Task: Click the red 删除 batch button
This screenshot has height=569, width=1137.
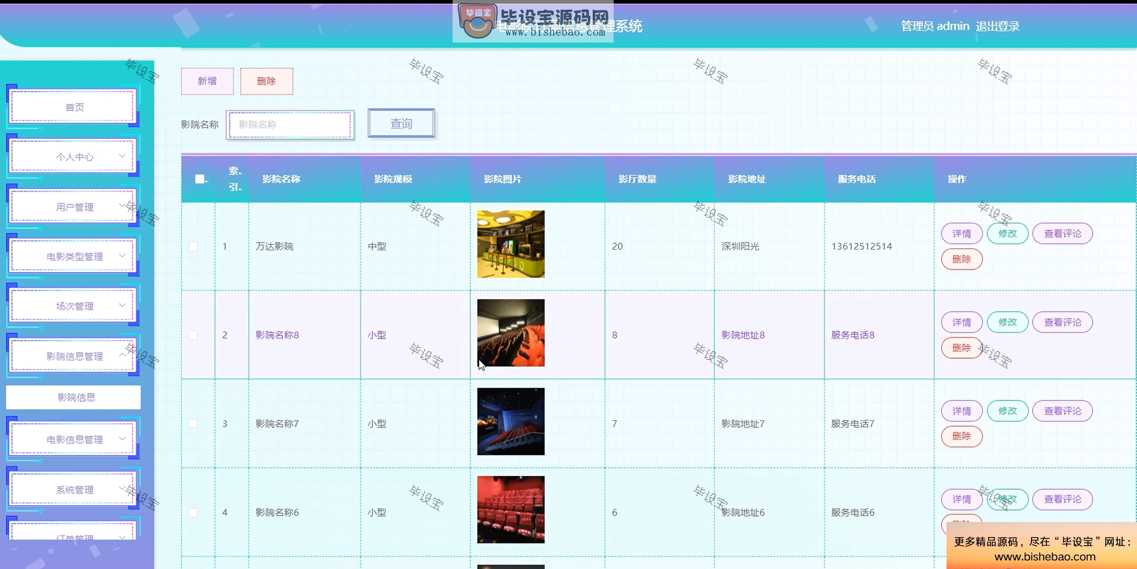Action: click(267, 81)
